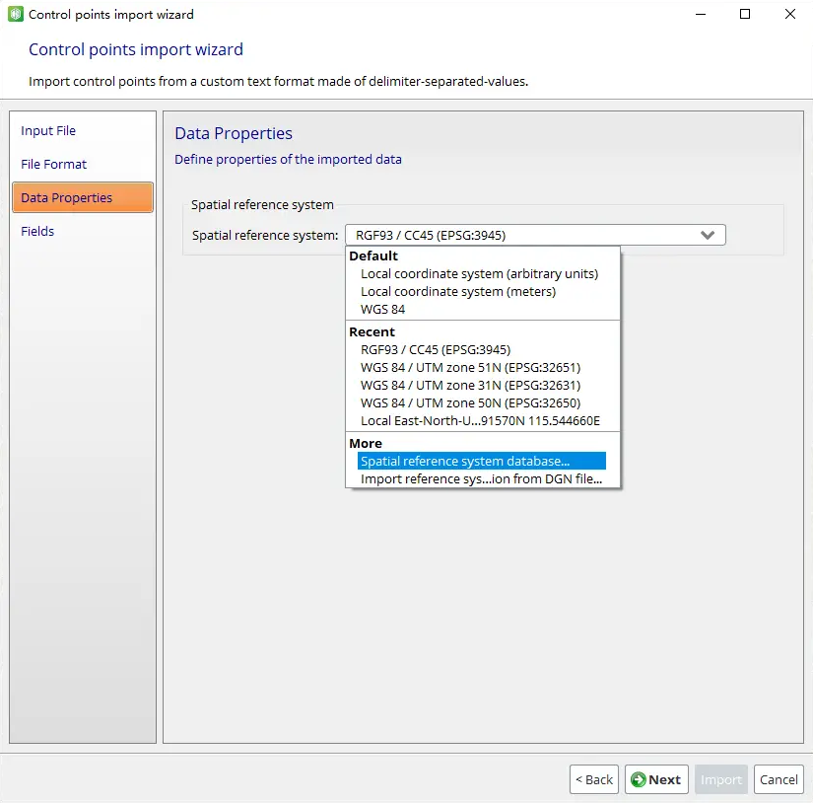Maximize the wizard window
This screenshot has width=813, height=803.
coord(745,14)
